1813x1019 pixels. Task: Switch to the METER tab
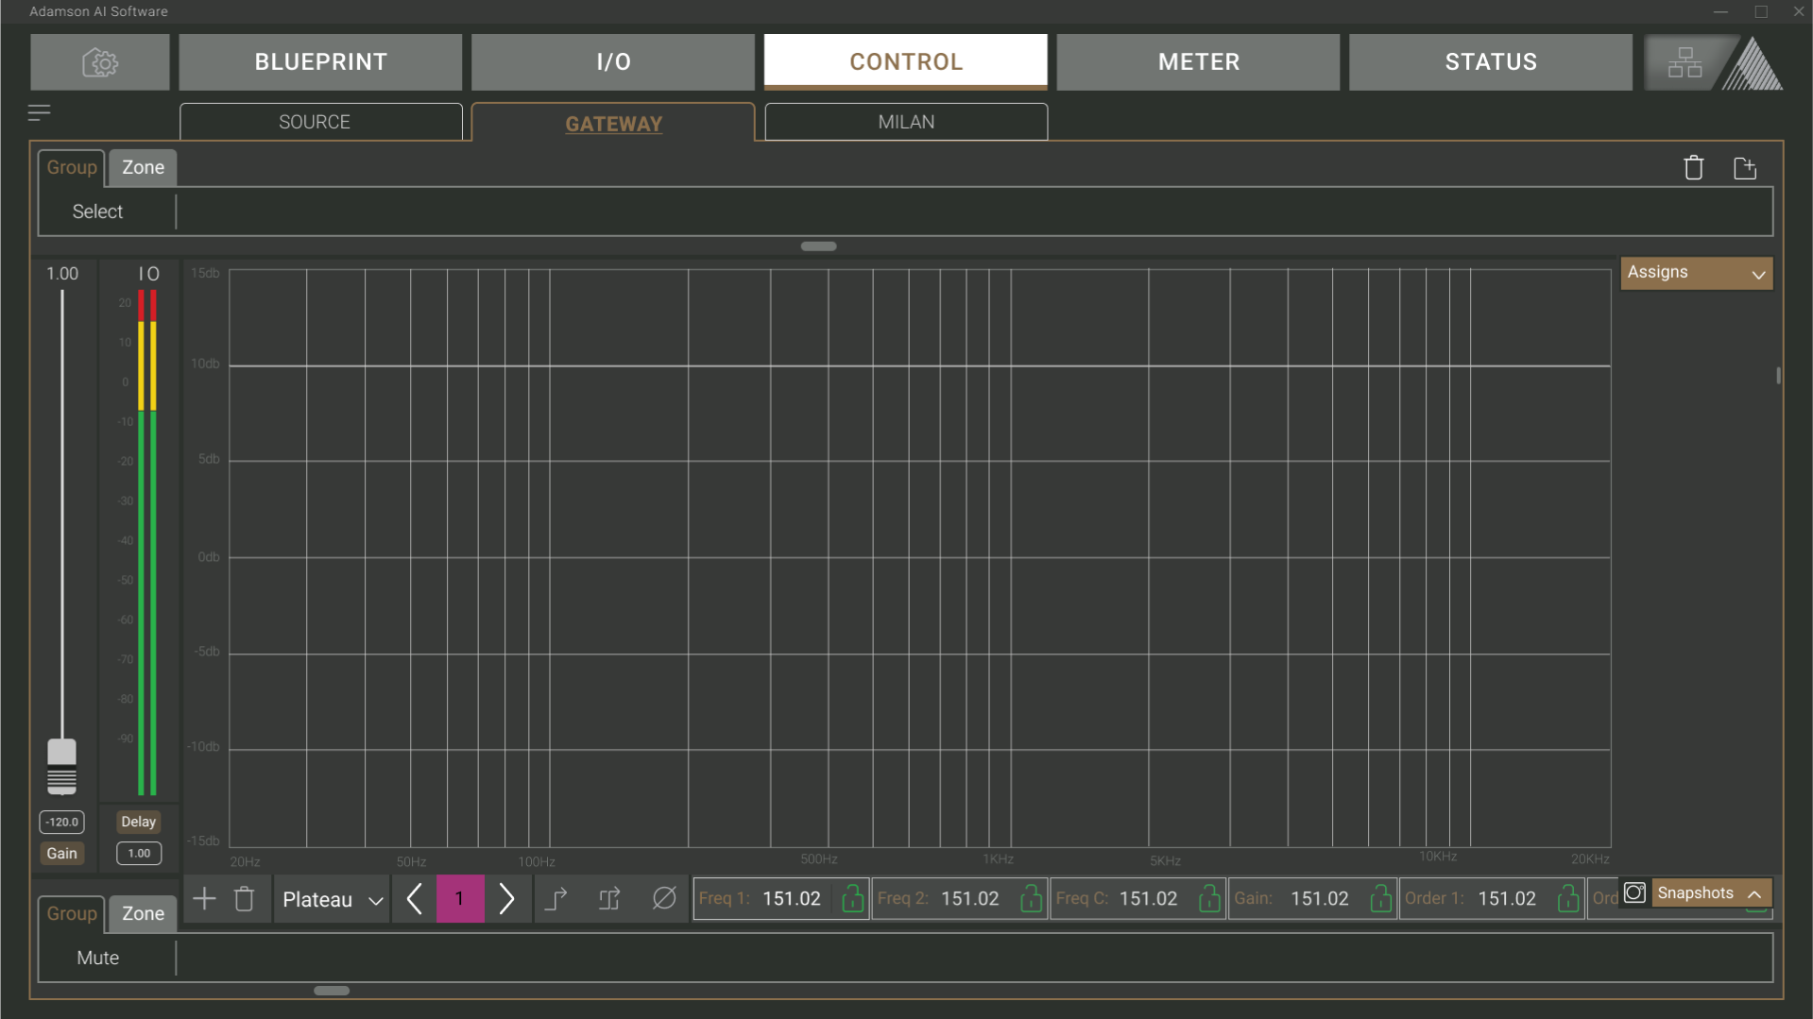click(x=1198, y=62)
